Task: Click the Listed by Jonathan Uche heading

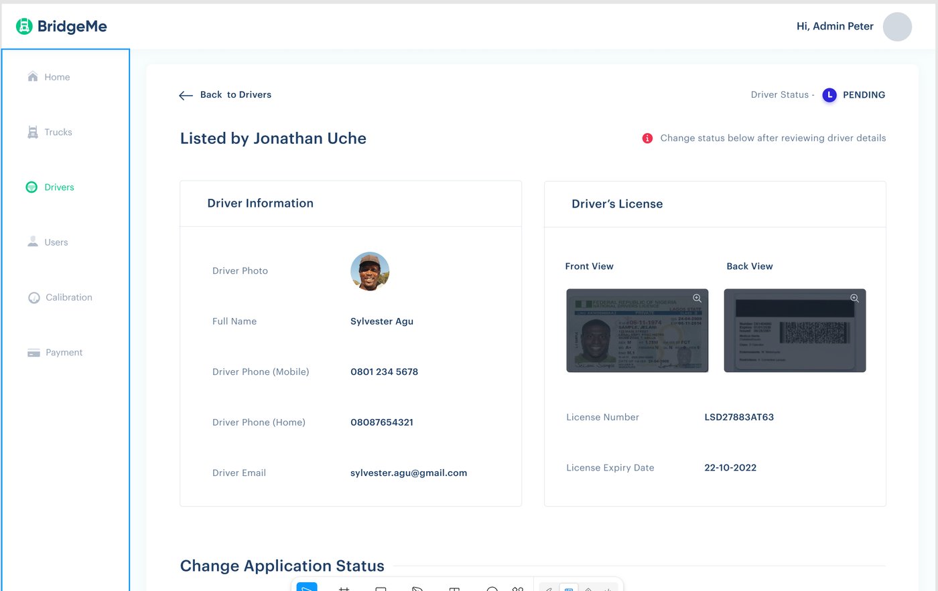Action: tap(273, 139)
